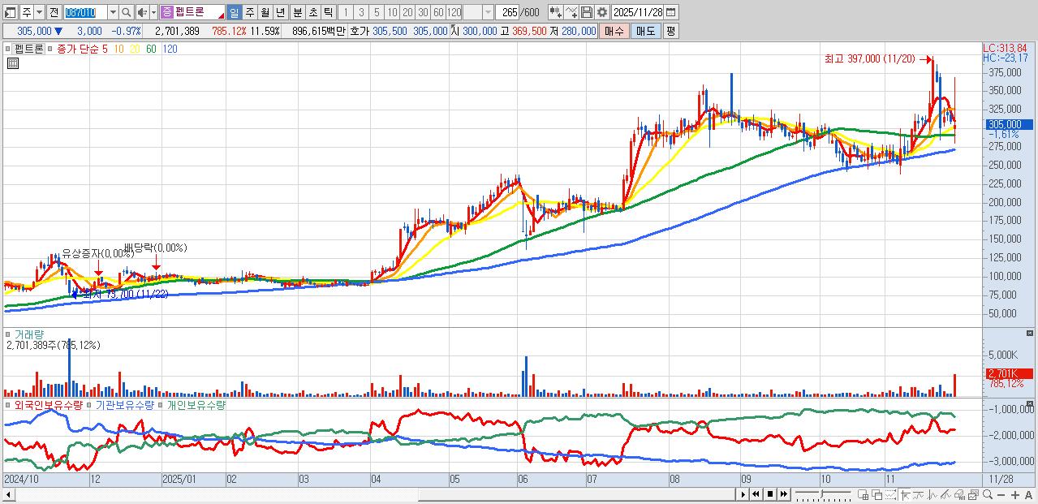
Task: Click the speaker sound icon
Action: click(141, 12)
